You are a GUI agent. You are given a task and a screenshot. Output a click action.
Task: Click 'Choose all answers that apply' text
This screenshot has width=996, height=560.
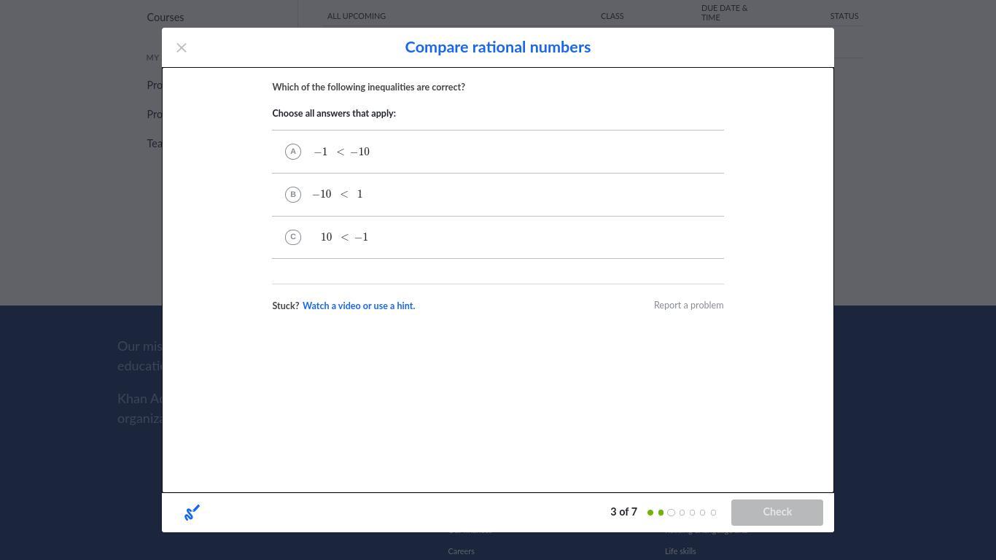tap(334, 114)
